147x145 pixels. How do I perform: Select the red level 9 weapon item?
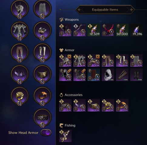point(108,30)
